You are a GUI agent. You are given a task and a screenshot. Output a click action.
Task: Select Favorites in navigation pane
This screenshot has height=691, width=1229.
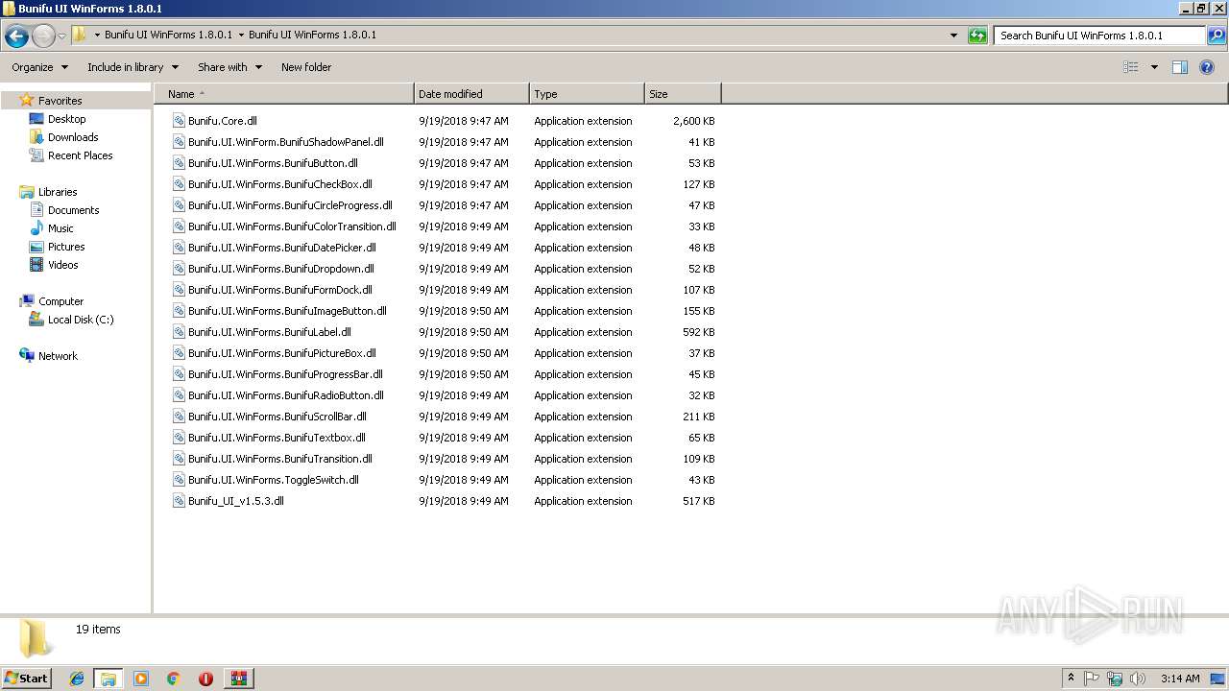(60, 101)
